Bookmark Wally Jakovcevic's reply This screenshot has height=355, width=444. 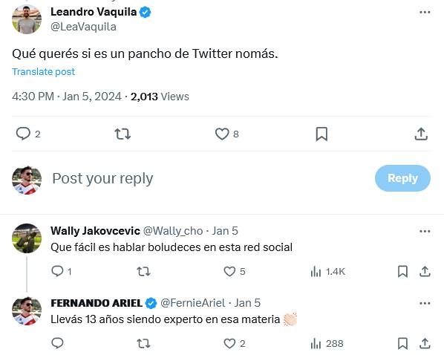402,271
